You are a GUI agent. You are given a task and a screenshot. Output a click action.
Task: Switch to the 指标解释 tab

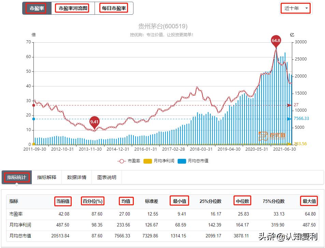tap(47, 177)
